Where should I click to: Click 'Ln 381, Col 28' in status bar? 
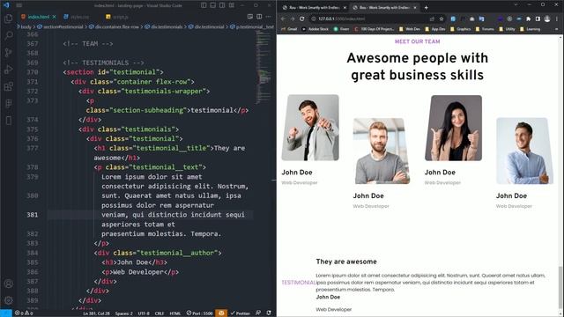(96, 313)
